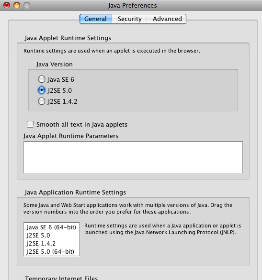Image resolution: width=262 pixels, height=280 pixels.
Task: Click inside the Java Applet Runtime Parameters field
Action: [133, 157]
